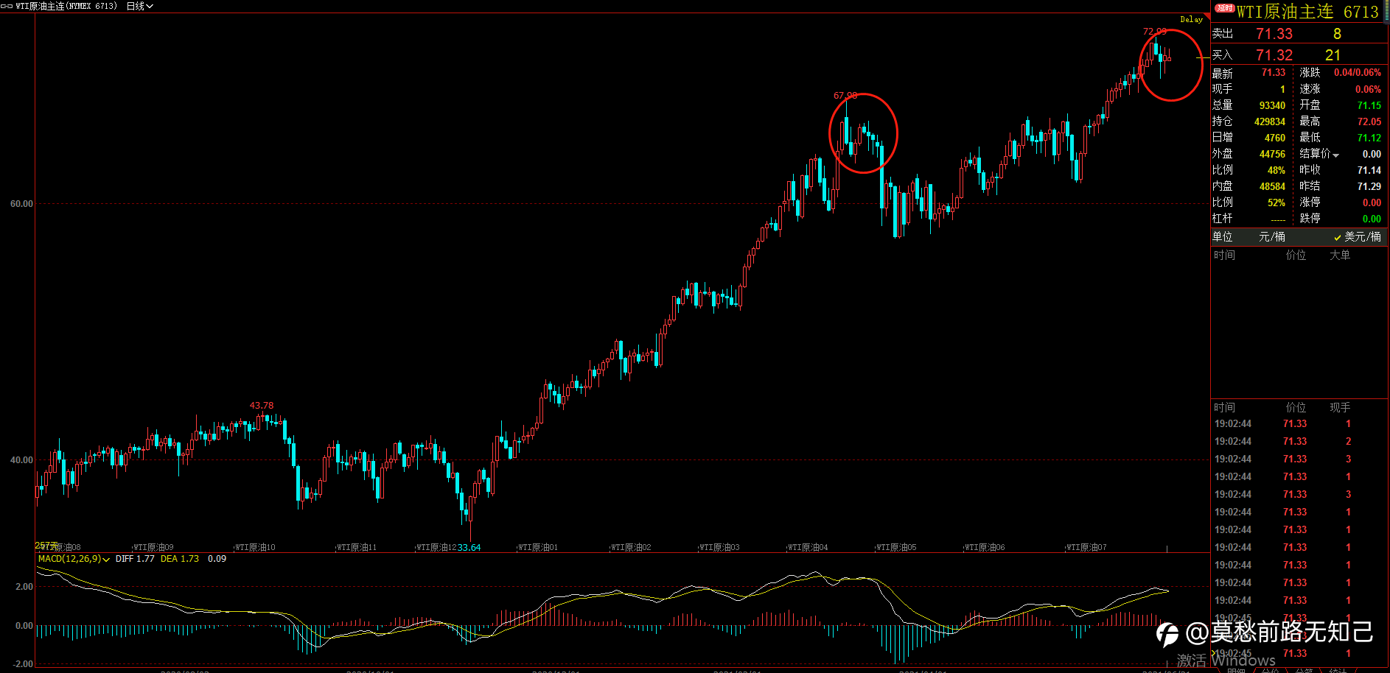Click the 持仓 value 429834
The image size is (1390, 673).
(1270, 121)
